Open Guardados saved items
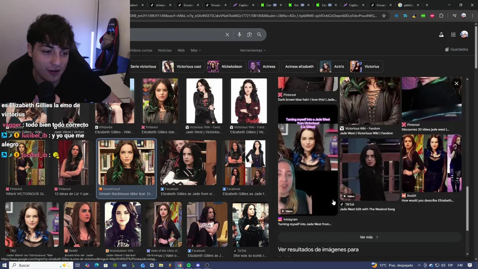 456,49
